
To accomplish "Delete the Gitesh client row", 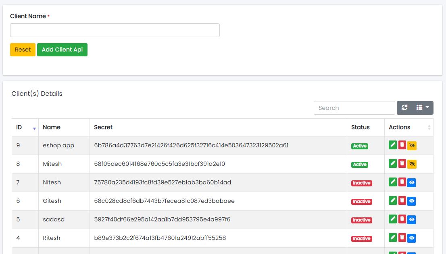I will [402, 200].
